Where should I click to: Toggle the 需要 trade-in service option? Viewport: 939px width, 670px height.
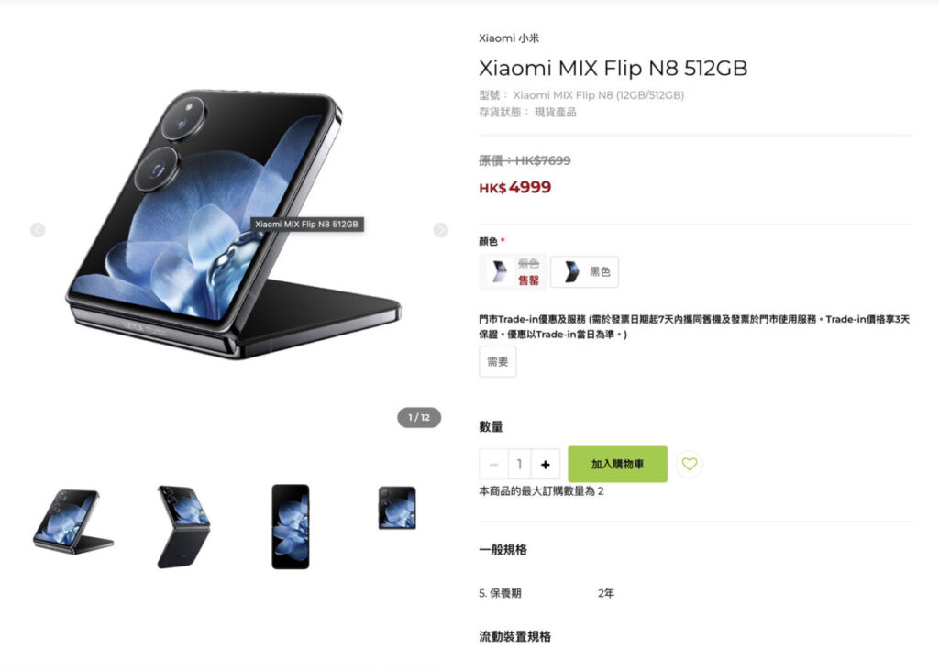(498, 362)
